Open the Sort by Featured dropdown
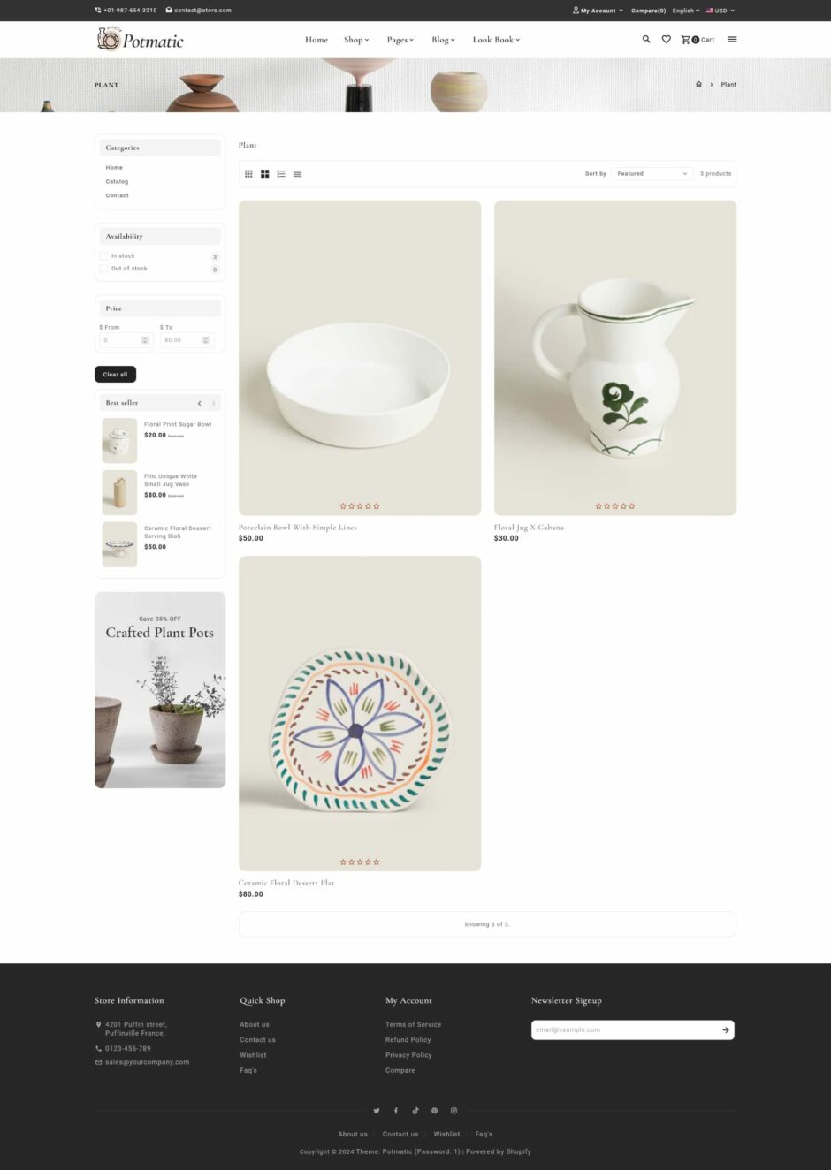Image resolution: width=831 pixels, height=1170 pixels. pos(652,174)
